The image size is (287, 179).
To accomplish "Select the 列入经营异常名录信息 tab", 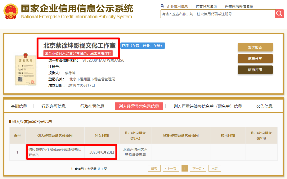I will [139, 106].
